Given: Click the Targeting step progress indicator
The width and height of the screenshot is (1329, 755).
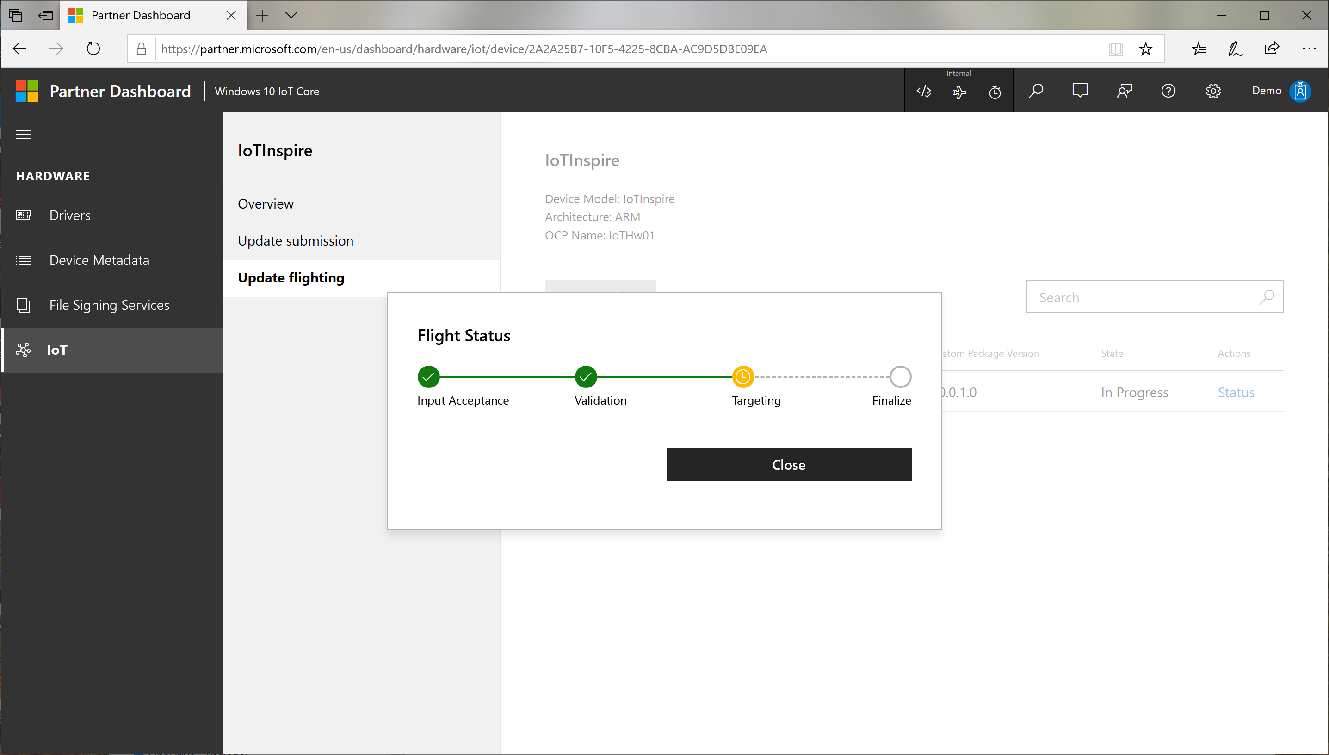Looking at the screenshot, I should [743, 376].
